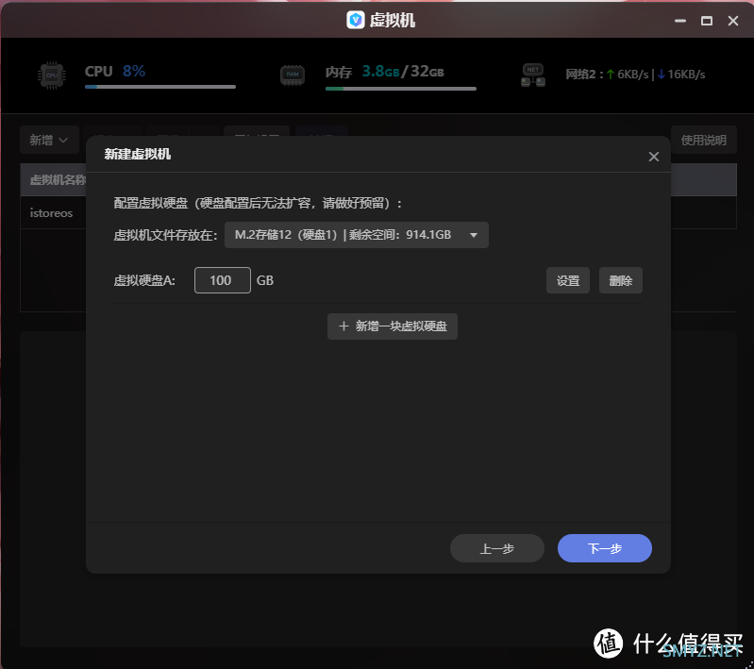Screen dimensions: 754x669
Task: Click the CPU chip icon
Action: (52, 75)
